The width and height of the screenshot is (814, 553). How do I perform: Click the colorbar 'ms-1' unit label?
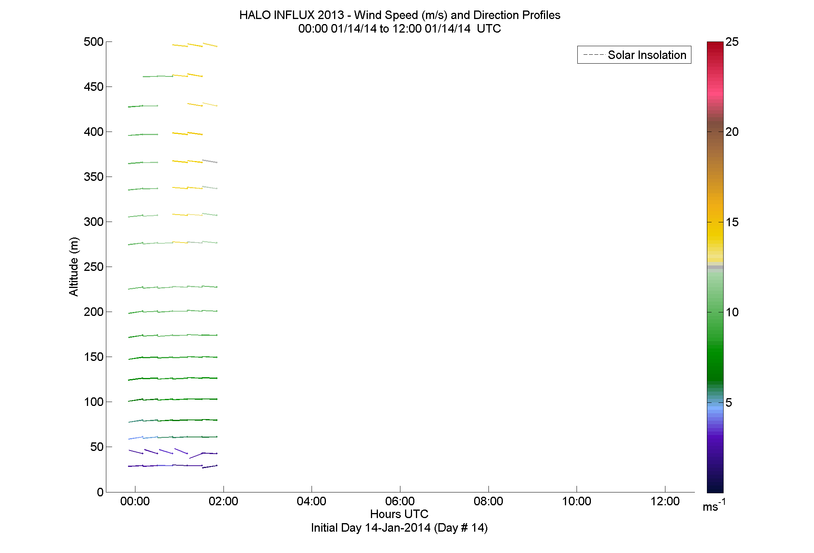click(714, 505)
